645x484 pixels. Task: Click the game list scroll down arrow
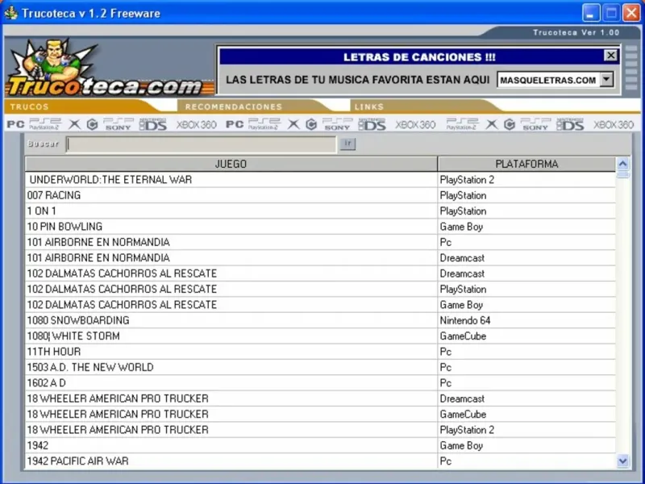pos(622,461)
